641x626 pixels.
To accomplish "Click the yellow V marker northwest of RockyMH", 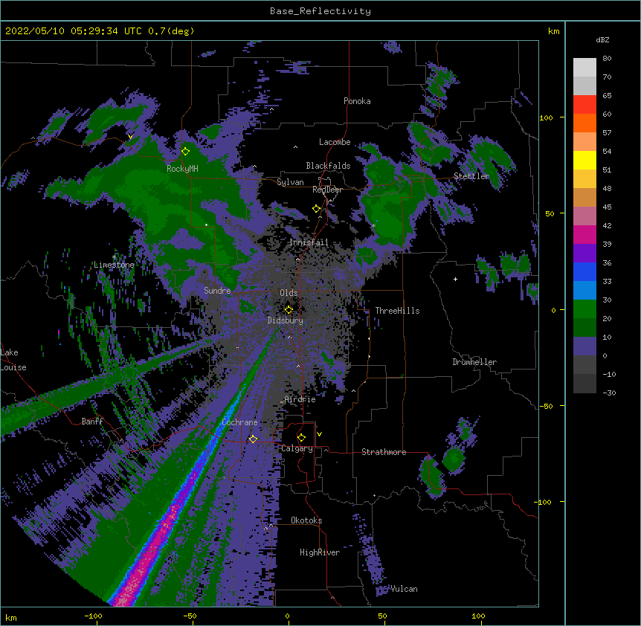I will (130, 137).
